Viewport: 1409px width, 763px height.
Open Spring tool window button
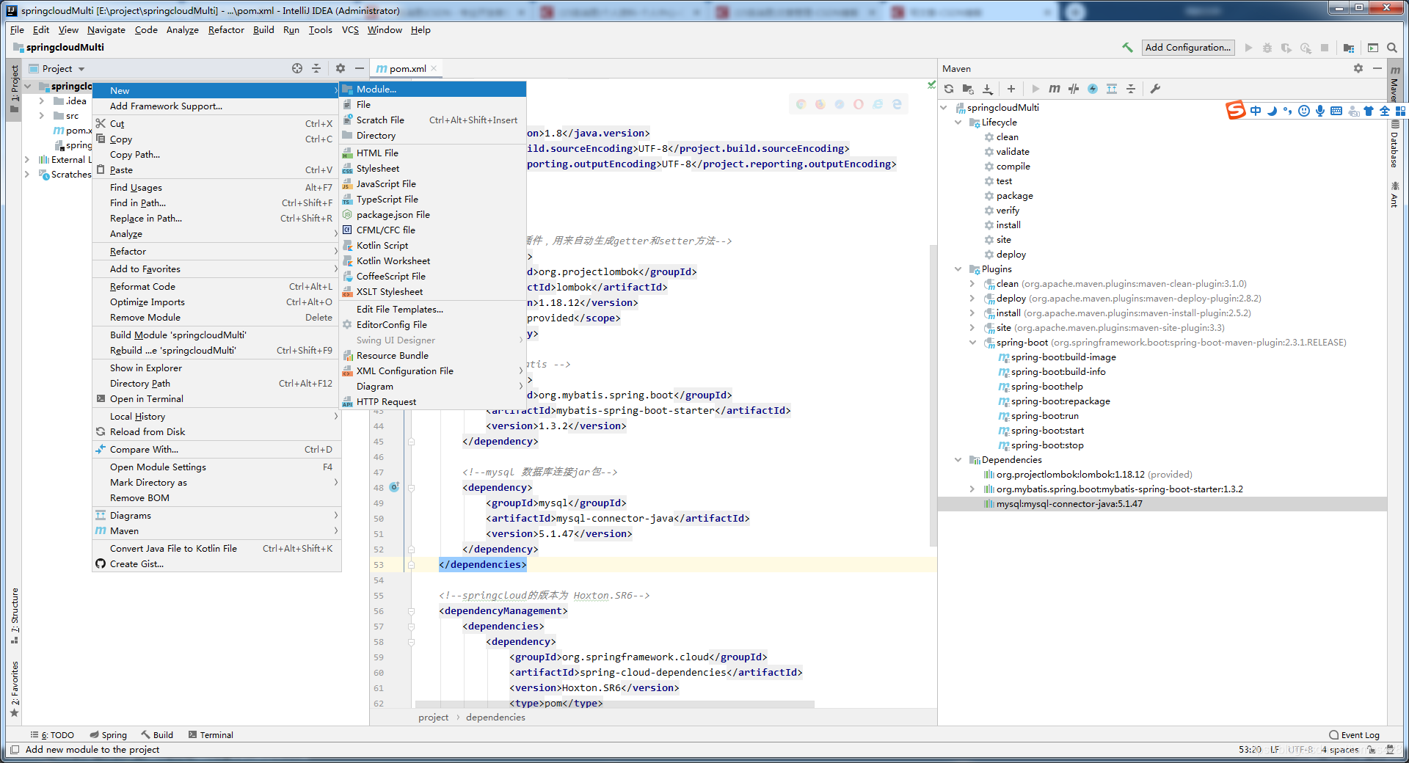pyautogui.click(x=108, y=734)
